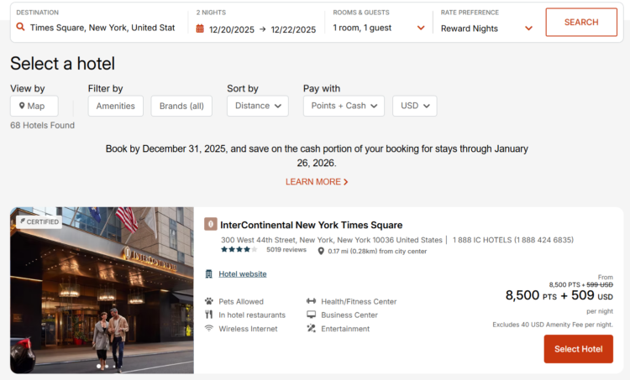Click the 8,500 PTS + 509 USD price
The width and height of the screenshot is (630, 380).
tap(559, 296)
